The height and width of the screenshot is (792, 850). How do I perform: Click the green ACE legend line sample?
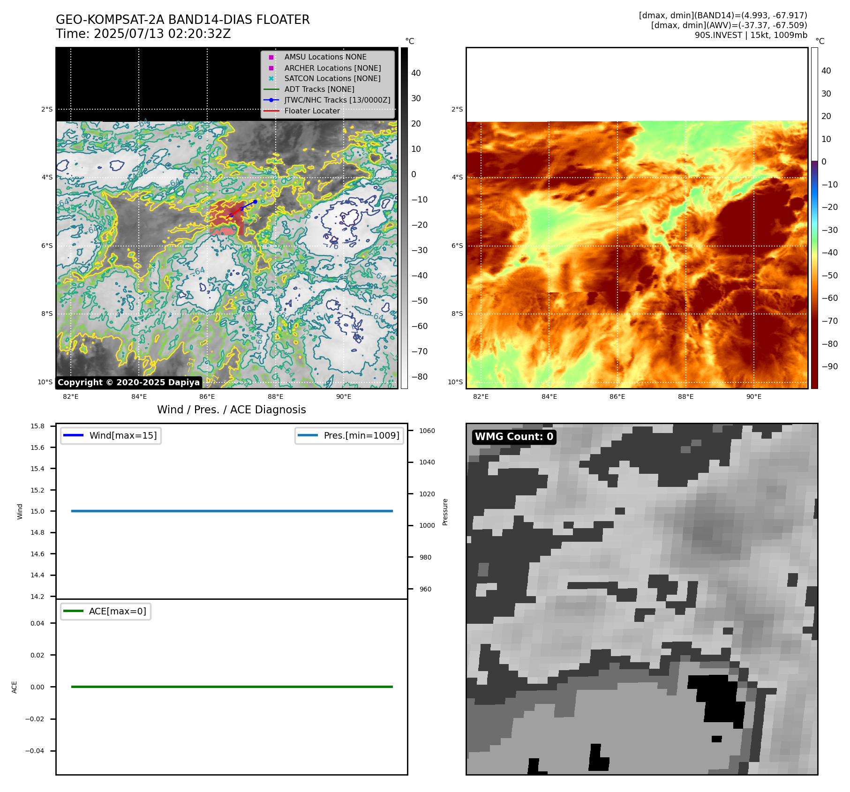[73, 611]
